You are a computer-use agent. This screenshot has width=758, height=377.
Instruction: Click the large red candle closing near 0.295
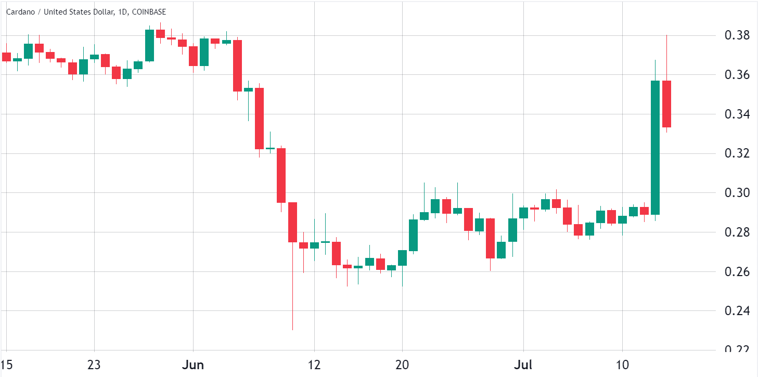pyautogui.click(x=281, y=175)
